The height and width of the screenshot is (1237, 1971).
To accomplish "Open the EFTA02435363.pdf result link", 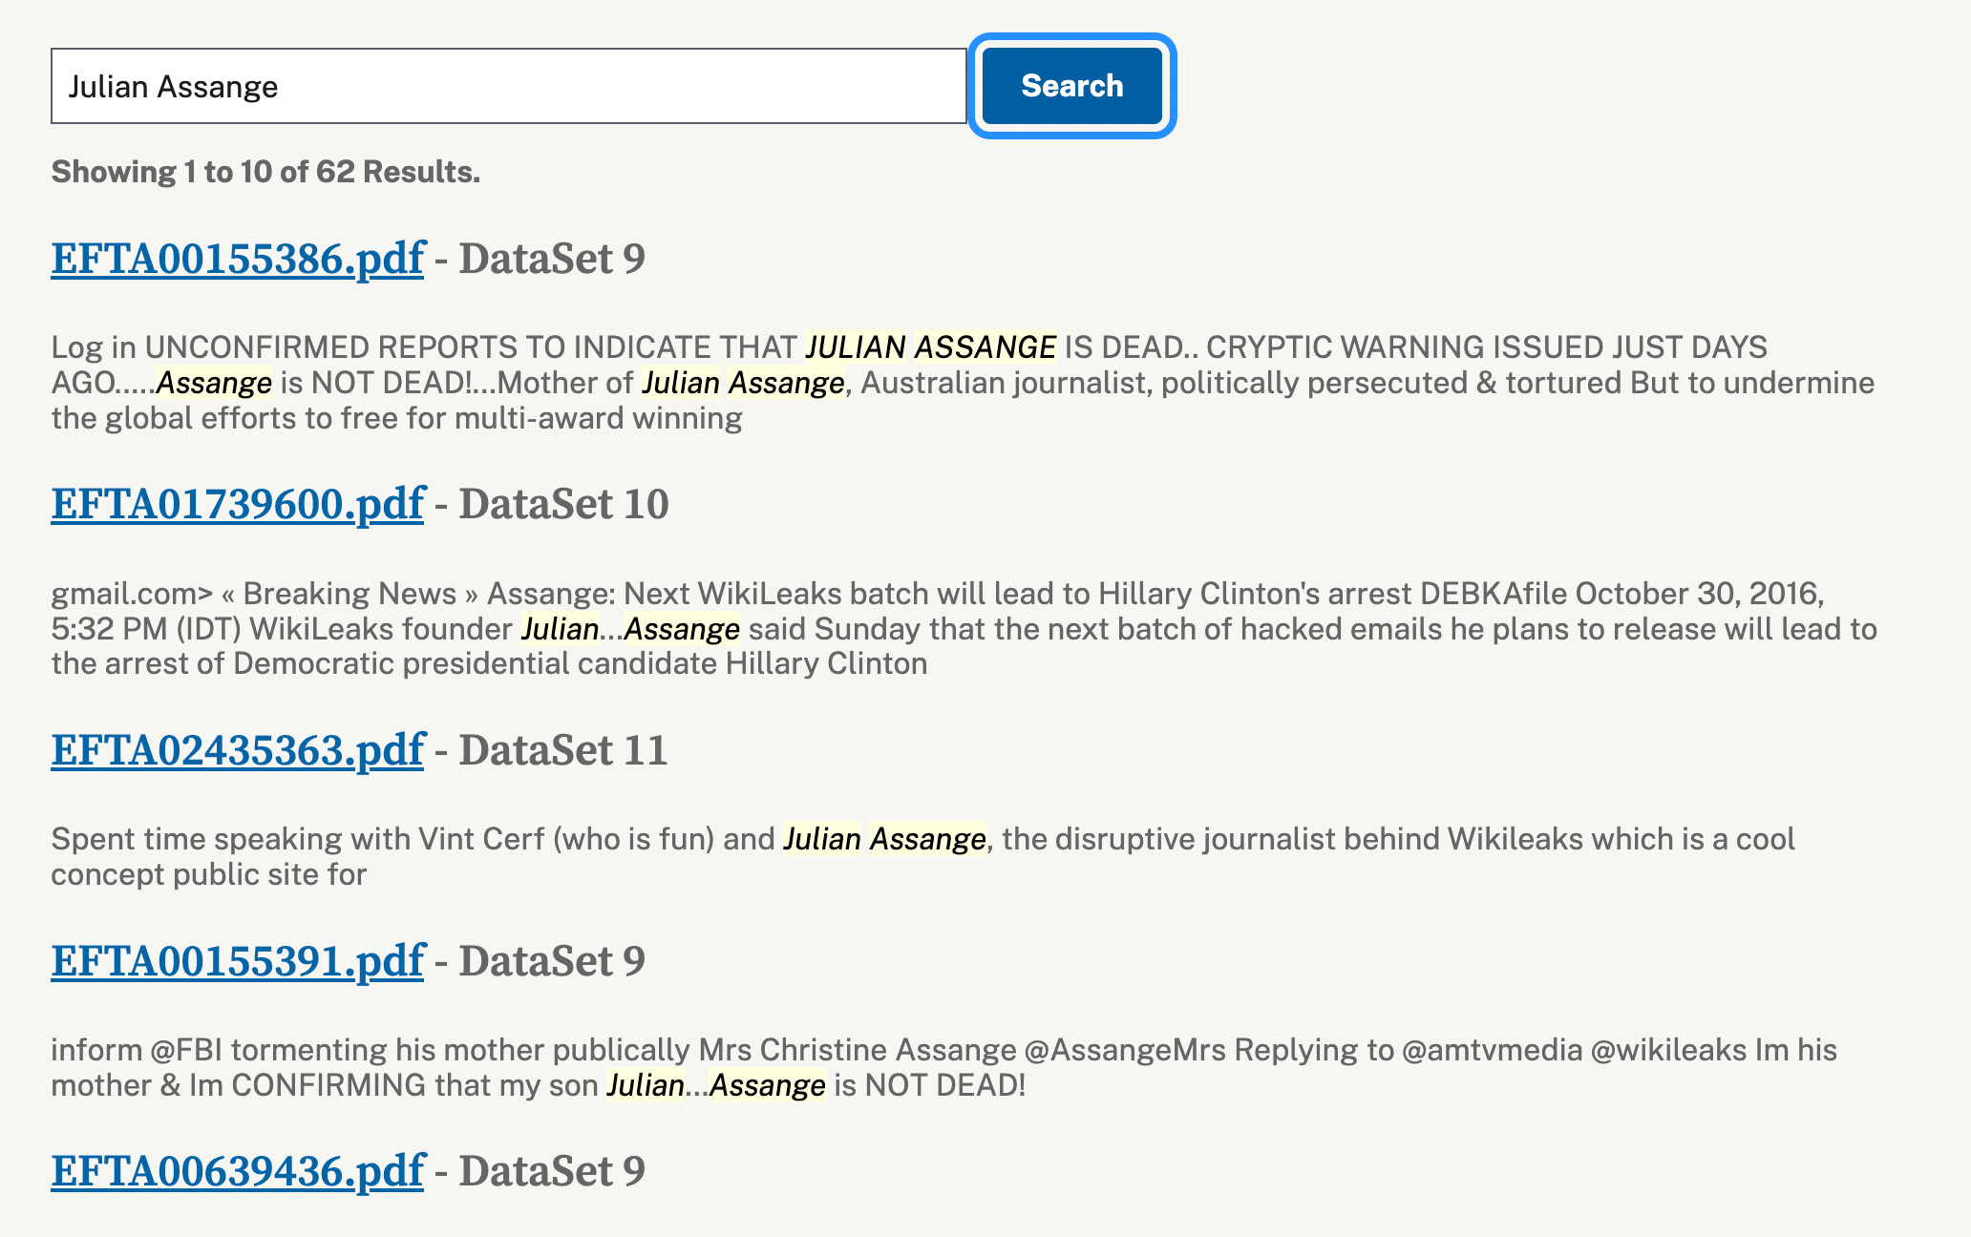I will [237, 750].
